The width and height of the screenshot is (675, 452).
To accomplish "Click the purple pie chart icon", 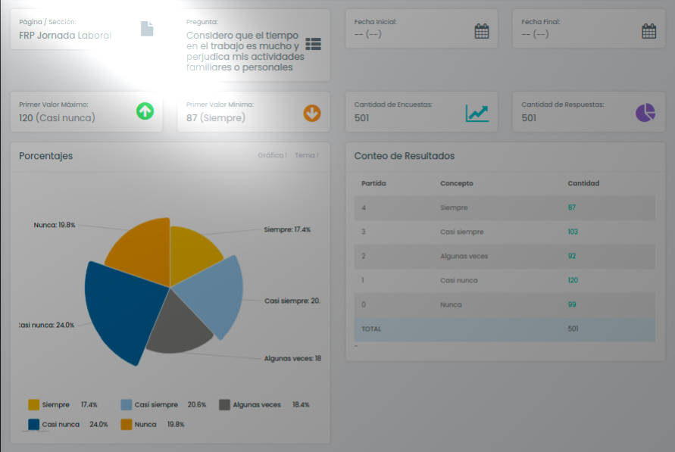I will click(645, 113).
